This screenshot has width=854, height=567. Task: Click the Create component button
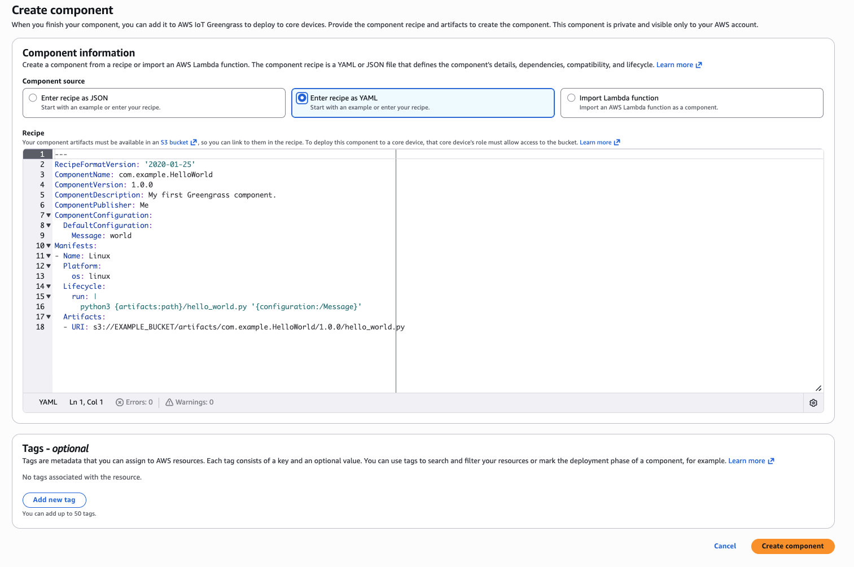pyautogui.click(x=792, y=546)
